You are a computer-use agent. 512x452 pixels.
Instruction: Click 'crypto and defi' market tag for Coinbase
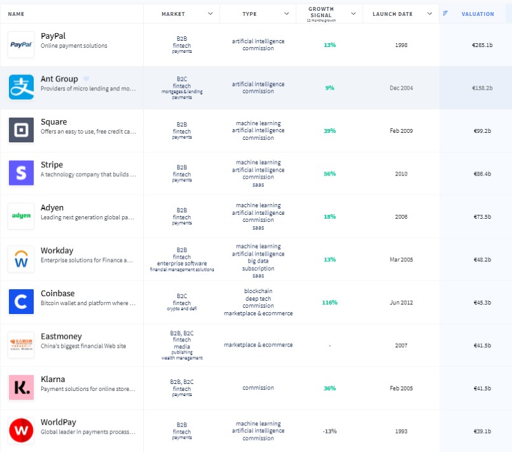[x=182, y=309]
